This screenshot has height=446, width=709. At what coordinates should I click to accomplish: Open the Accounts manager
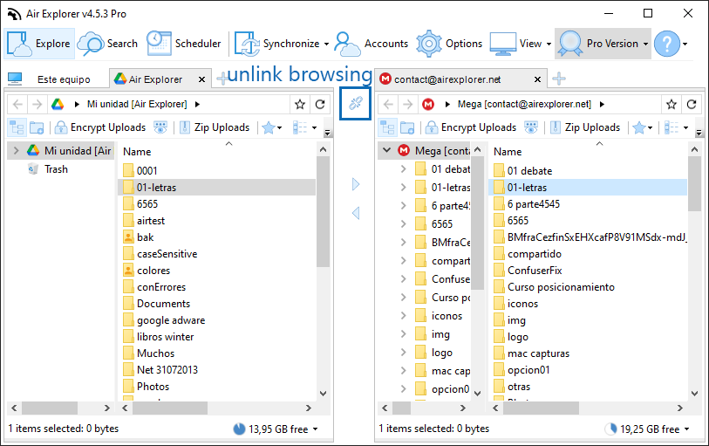coord(372,44)
